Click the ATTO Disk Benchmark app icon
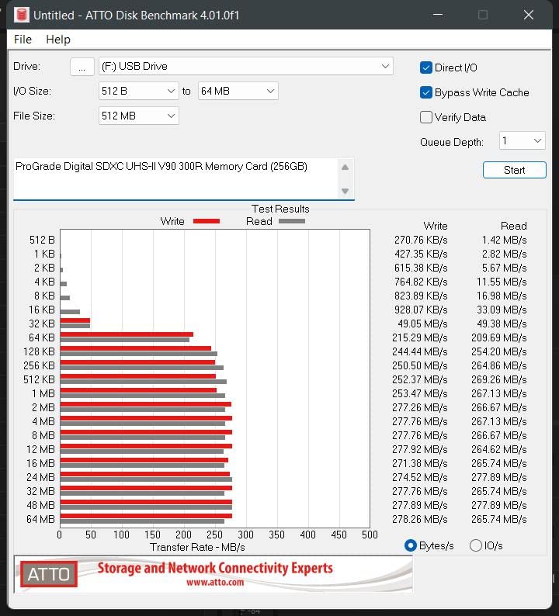This screenshot has width=559, height=616. coord(22,15)
